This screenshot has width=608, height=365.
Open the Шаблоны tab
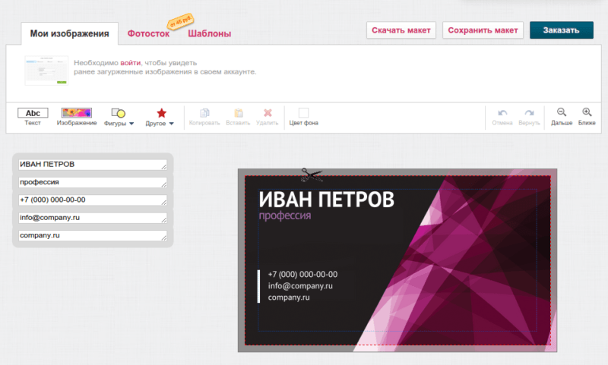(x=210, y=33)
